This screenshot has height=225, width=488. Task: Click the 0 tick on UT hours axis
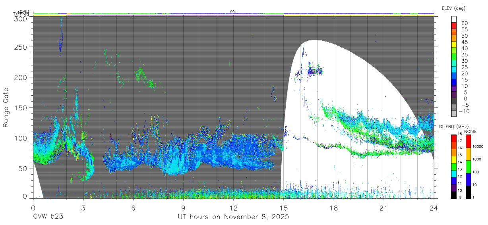tap(33, 208)
